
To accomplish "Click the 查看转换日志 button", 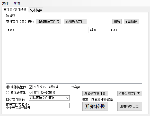I will click(130, 106).
